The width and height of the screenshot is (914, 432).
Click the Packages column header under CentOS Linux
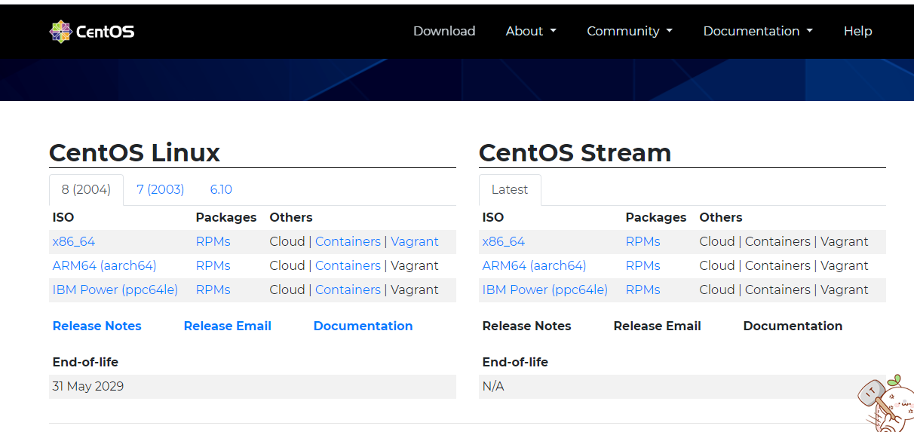226,217
